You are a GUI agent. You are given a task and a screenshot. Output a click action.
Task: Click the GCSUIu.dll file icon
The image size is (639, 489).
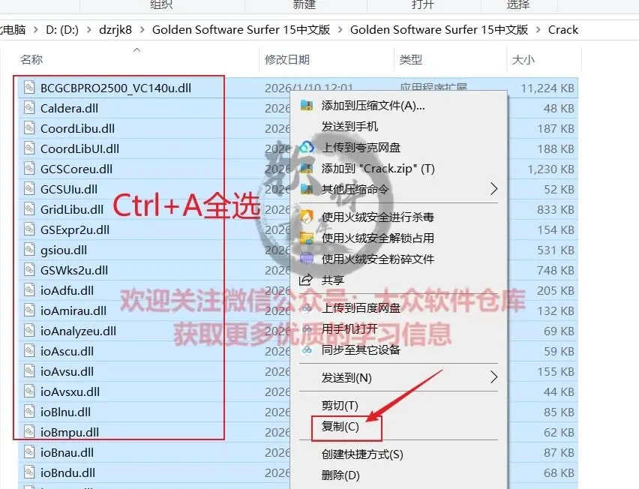(x=29, y=189)
